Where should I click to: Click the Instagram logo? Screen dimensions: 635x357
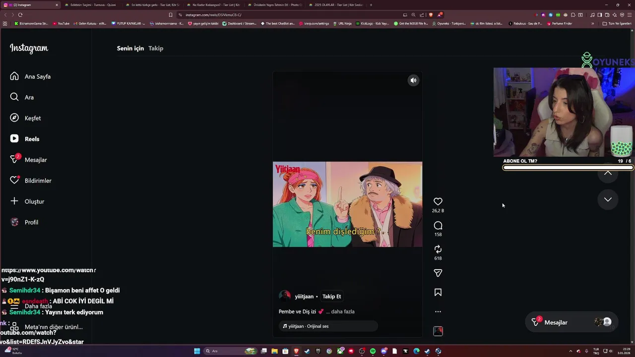(x=29, y=48)
